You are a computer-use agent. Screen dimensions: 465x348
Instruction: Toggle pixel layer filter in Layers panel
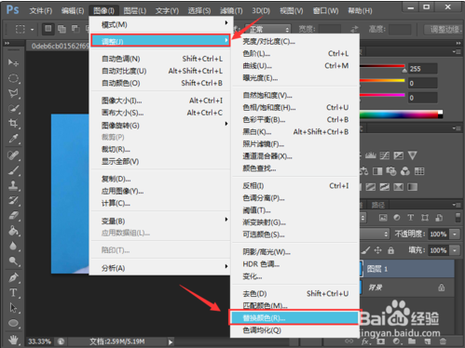[x=383, y=218]
